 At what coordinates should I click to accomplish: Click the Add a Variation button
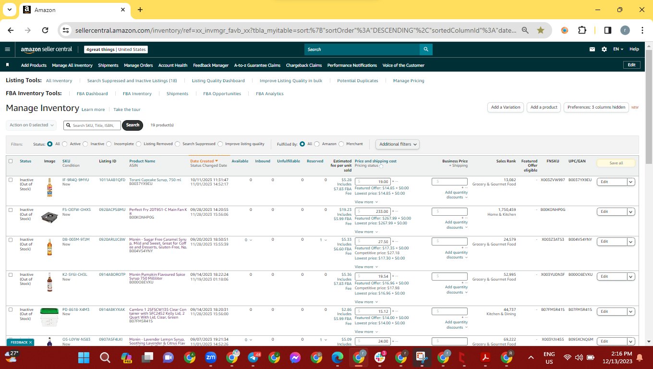coord(506,107)
